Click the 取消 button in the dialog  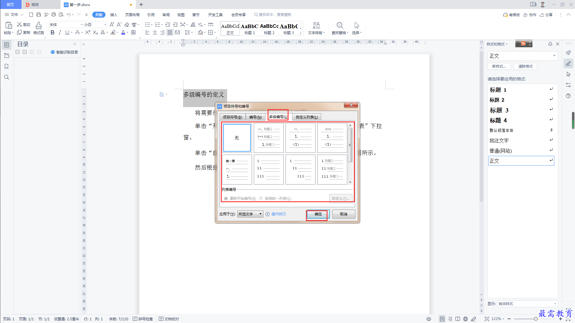(344, 214)
